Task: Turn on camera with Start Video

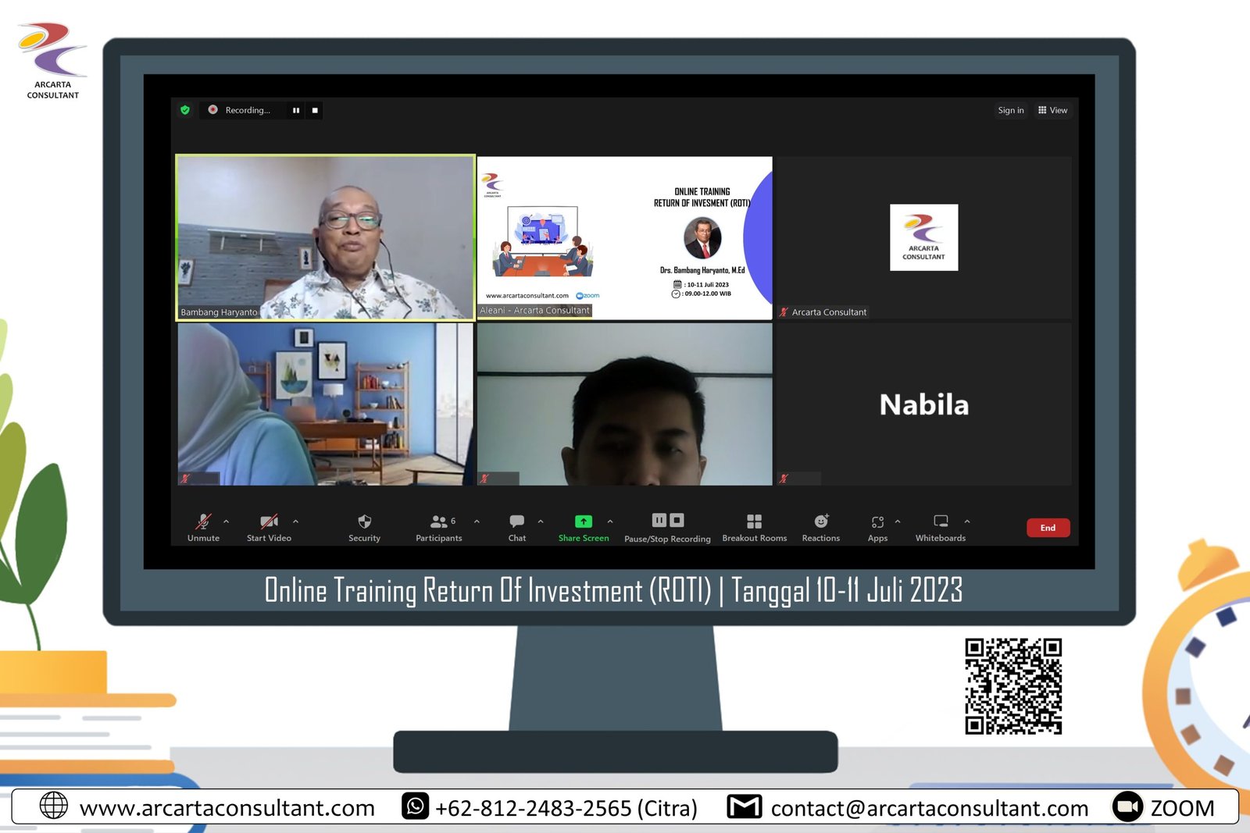Action: [269, 522]
